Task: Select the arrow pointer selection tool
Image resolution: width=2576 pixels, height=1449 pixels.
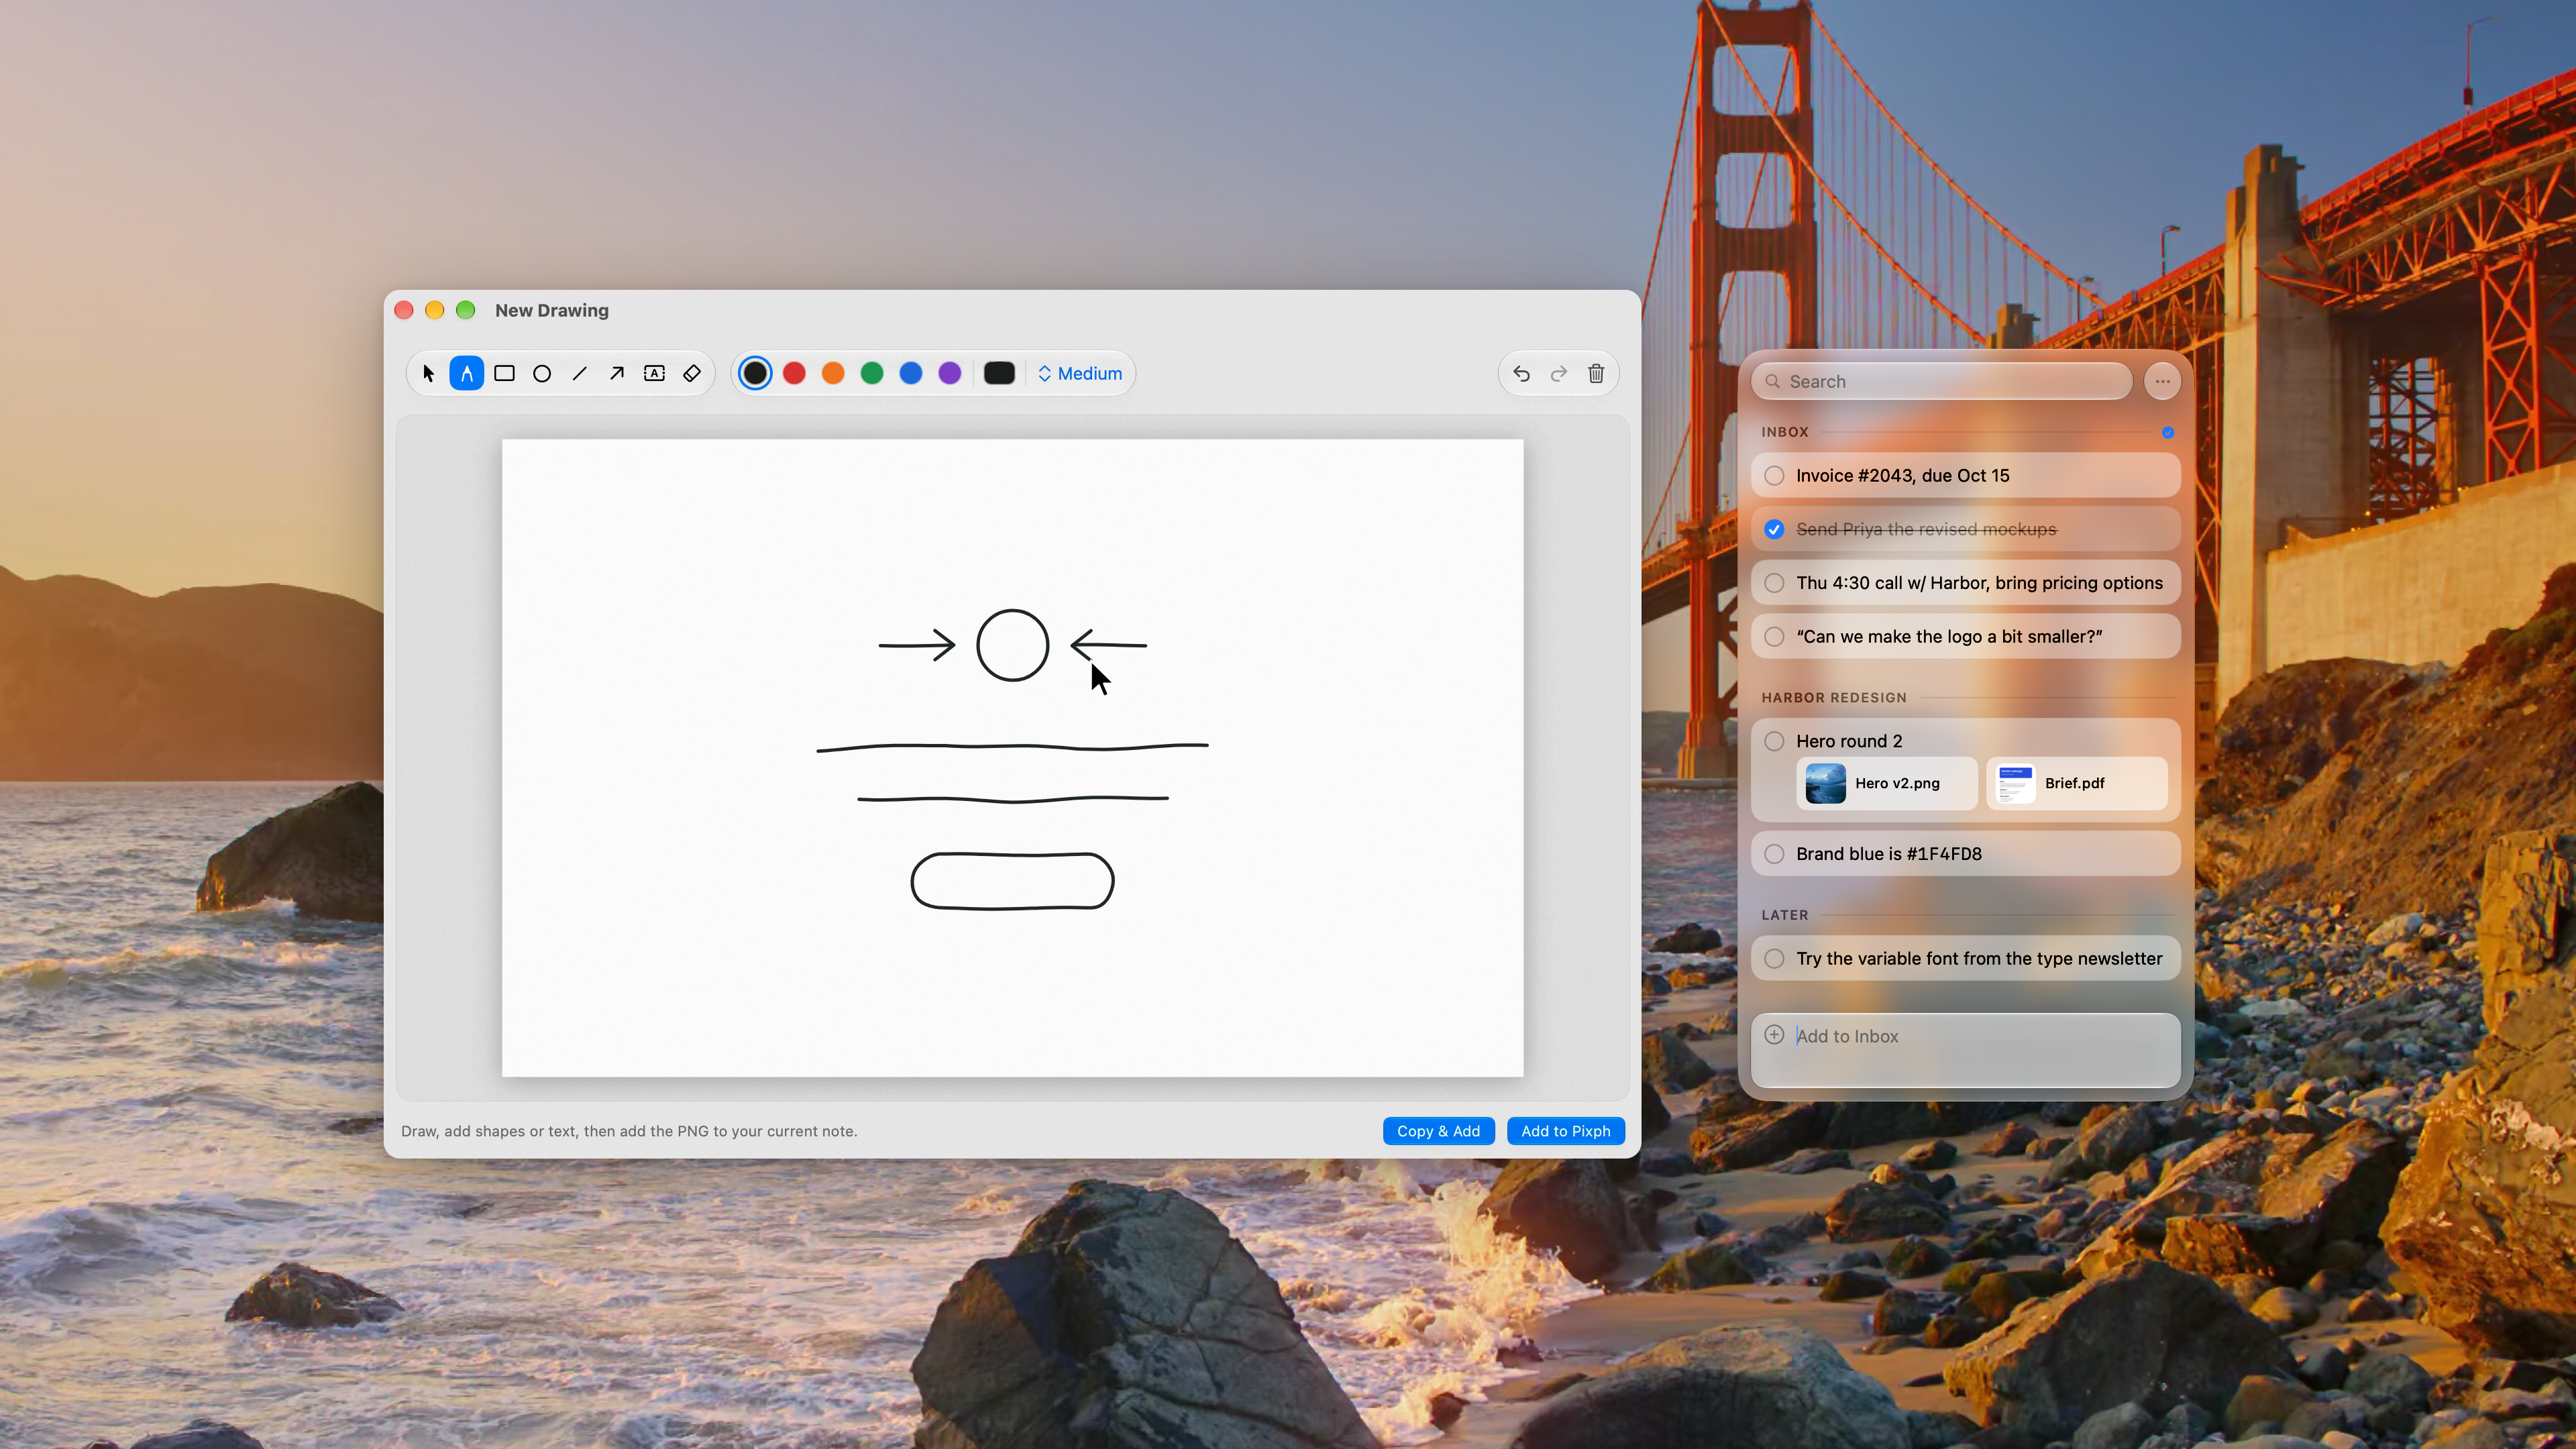Action: [429, 373]
